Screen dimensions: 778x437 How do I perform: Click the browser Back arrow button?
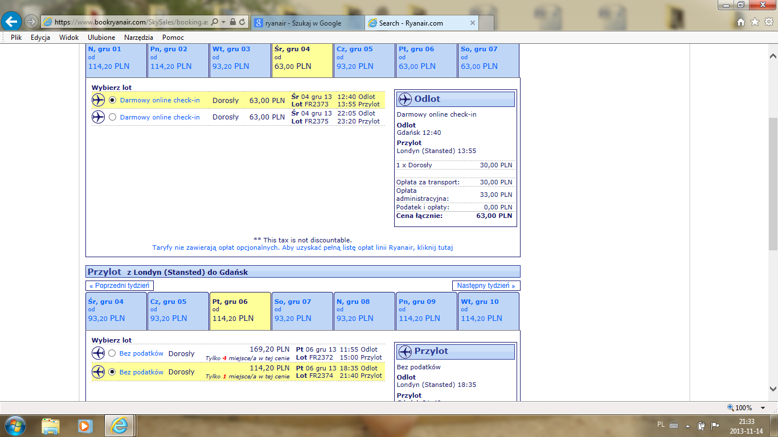(12, 22)
